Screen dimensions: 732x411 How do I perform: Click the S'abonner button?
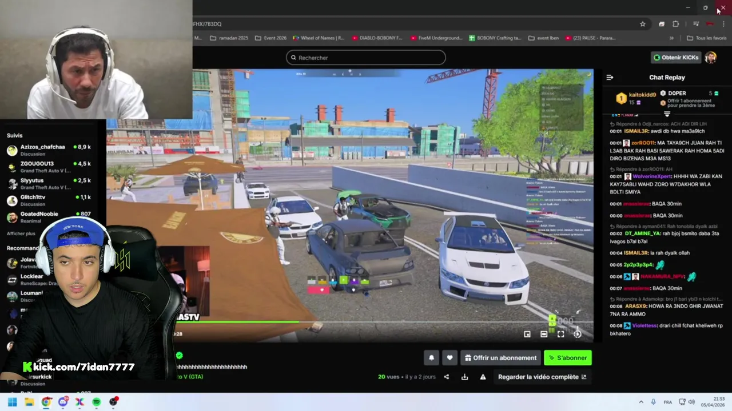(x=568, y=358)
